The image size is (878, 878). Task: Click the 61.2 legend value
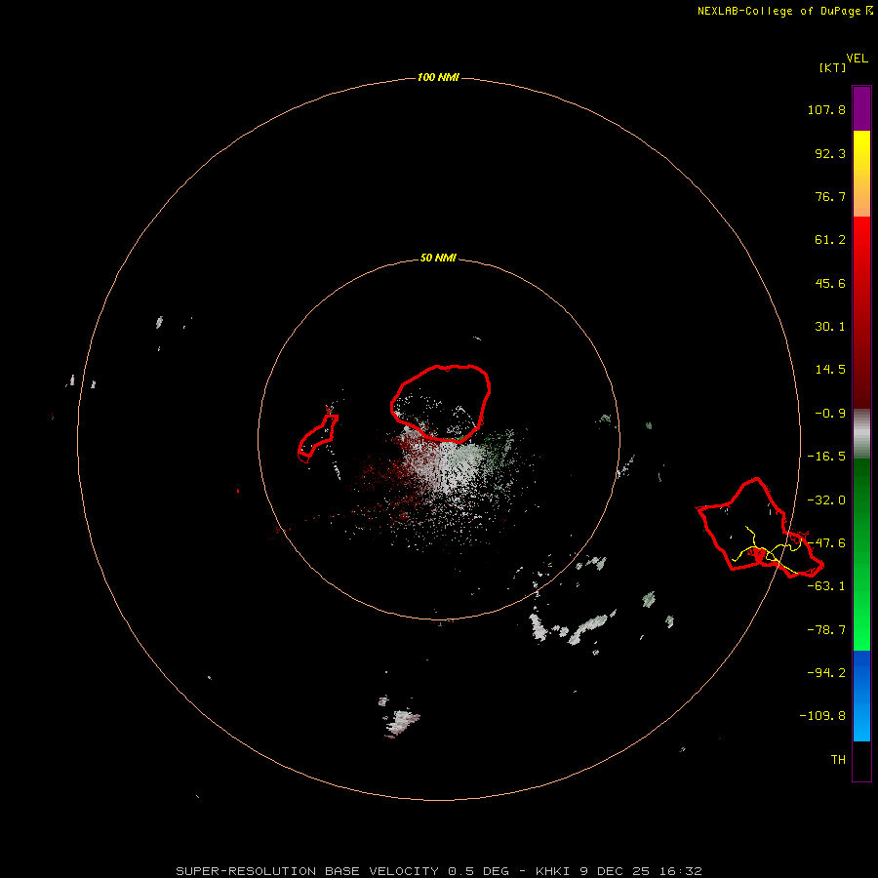point(830,240)
